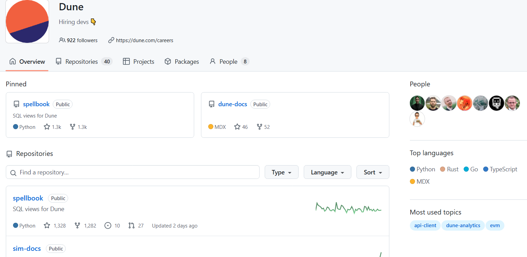Open issues icon showing 10 for spellbook
527x257 pixels.
(x=108, y=225)
